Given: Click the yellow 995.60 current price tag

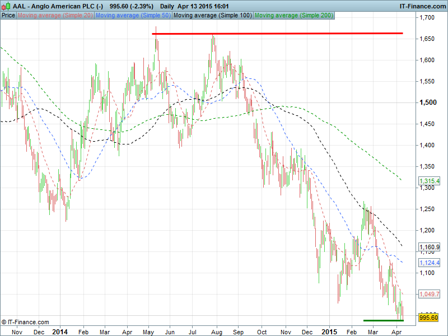Looking at the screenshot, I should 428,318.
